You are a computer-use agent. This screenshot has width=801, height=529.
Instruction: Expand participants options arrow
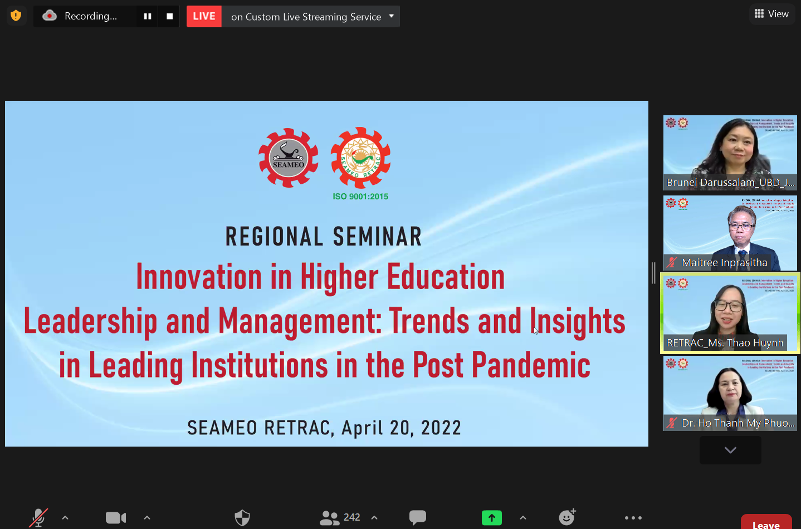(374, 518)
